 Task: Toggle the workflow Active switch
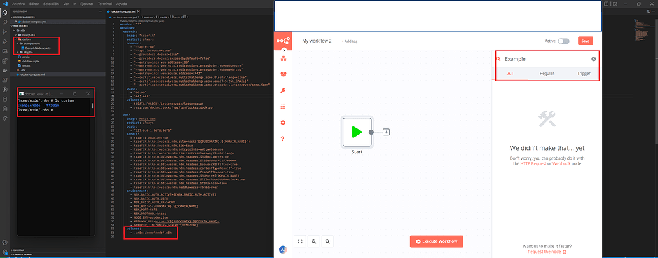[563, 41]
